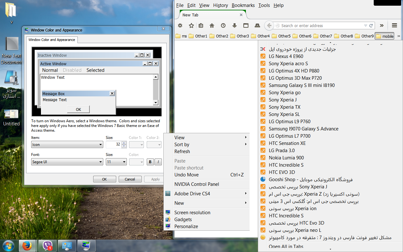Click the Firefox back arrow button
Screen dimensions: 403x252
pos(269,26)
